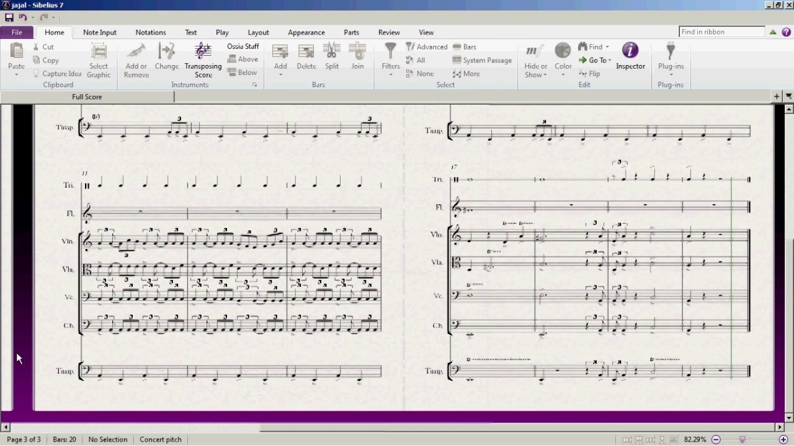Viewport: 794px width, 446px height.
Task: Open the Appearance ribbon tab
Action: click(306, 32)
